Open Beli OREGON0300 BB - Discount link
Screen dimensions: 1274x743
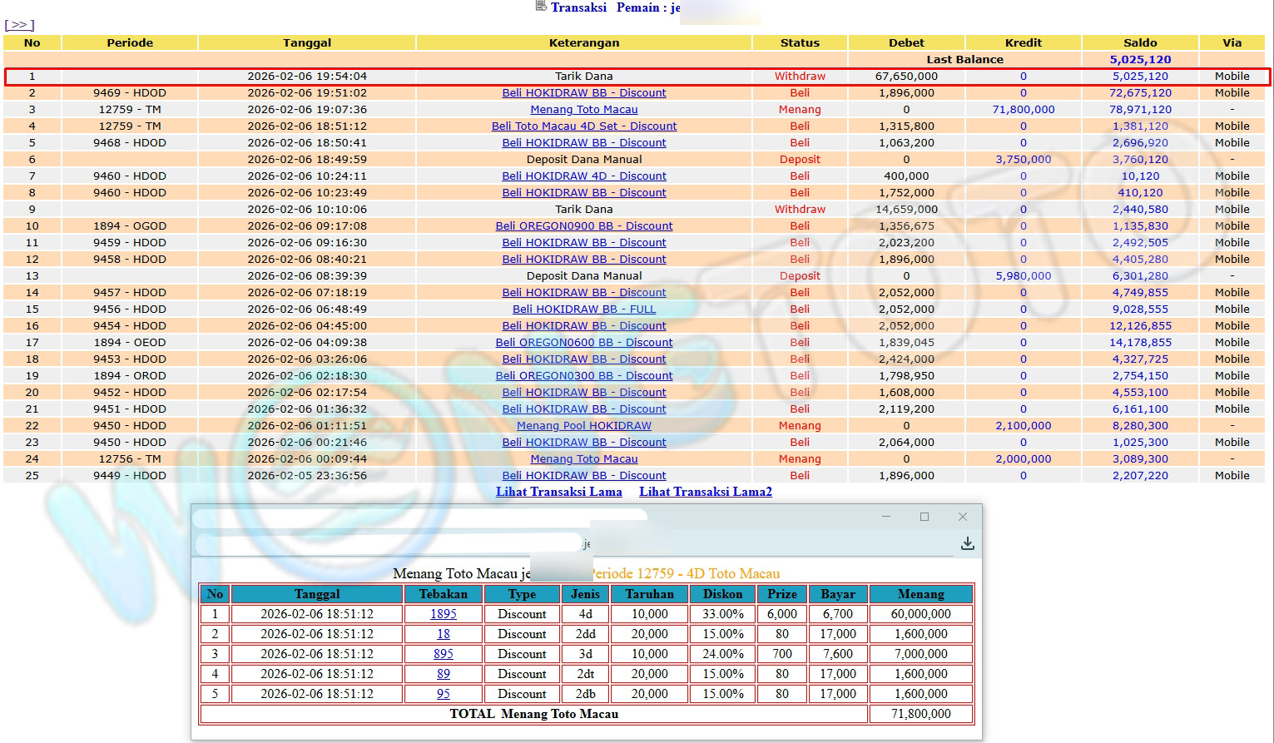pos(583,376)
